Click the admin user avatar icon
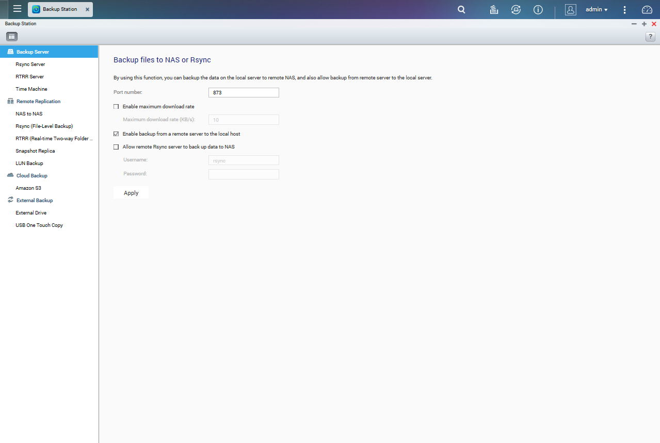 click(x=571, y=9)
